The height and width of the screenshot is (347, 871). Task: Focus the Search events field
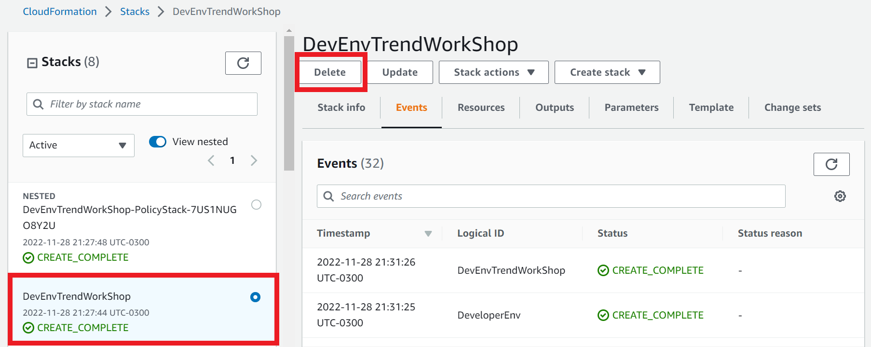[x=551, y=196]
